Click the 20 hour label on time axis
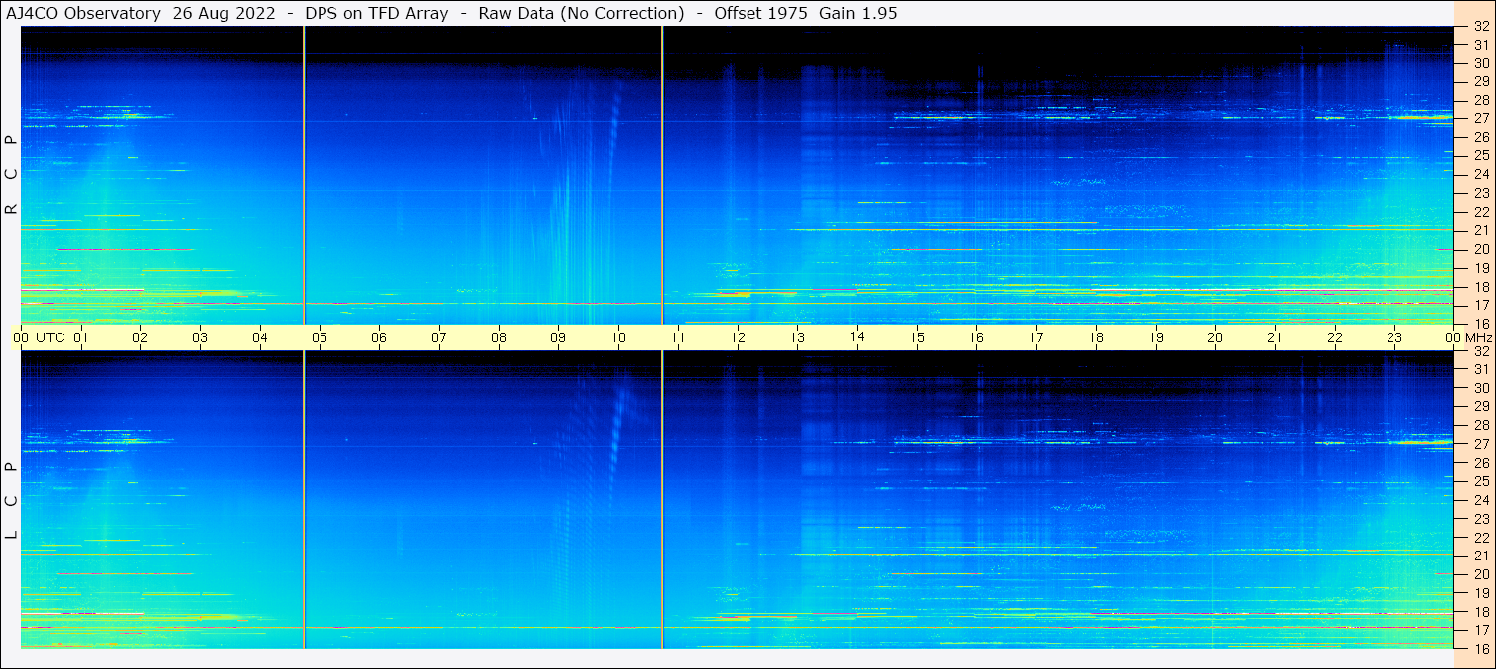 [1215, 337]
